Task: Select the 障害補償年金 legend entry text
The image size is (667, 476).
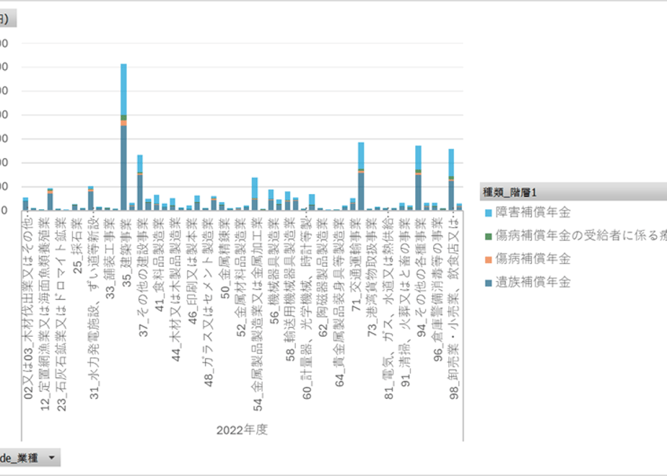Action: 533,213
